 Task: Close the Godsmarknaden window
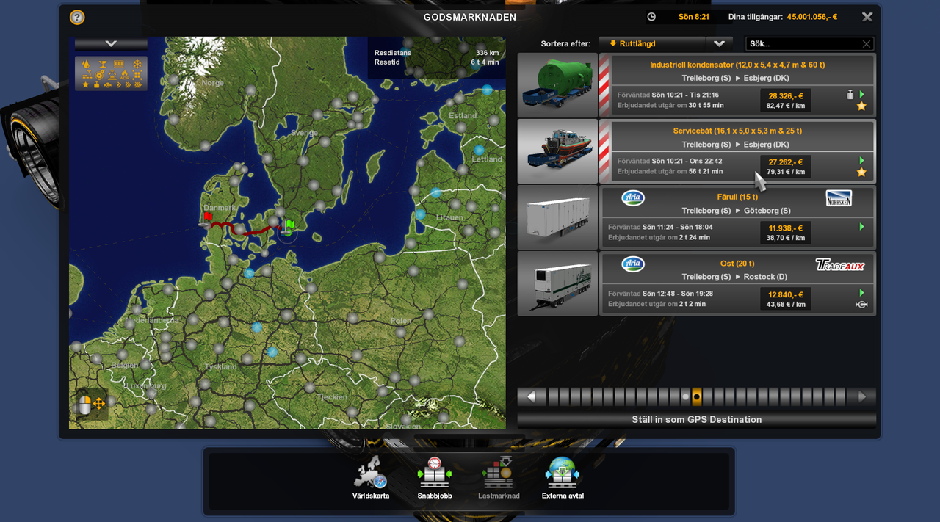pyautogui.click(x=867, y=17)
